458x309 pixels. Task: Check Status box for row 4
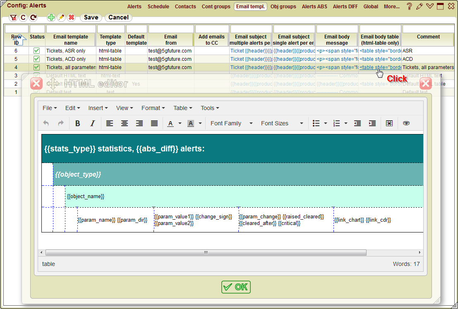36,67
